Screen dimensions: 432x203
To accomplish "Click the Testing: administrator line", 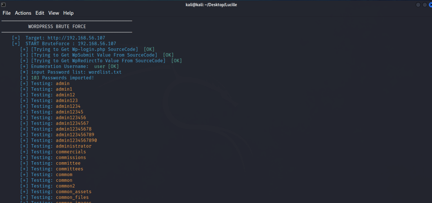I will tap(56, 146).
